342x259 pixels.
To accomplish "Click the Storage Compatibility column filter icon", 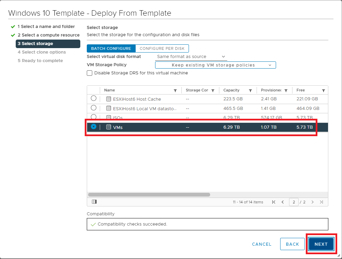I will point(213,91).
